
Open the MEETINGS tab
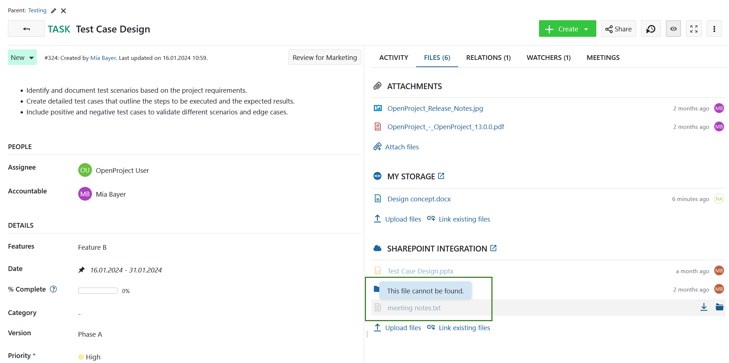(x=603, y=57)
